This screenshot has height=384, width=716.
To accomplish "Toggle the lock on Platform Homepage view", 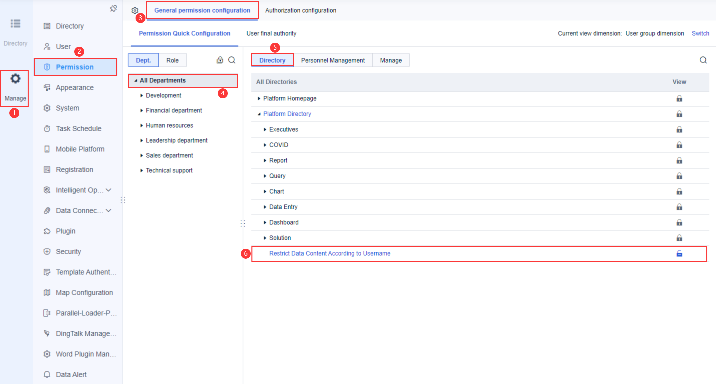I will coord(679,98).
